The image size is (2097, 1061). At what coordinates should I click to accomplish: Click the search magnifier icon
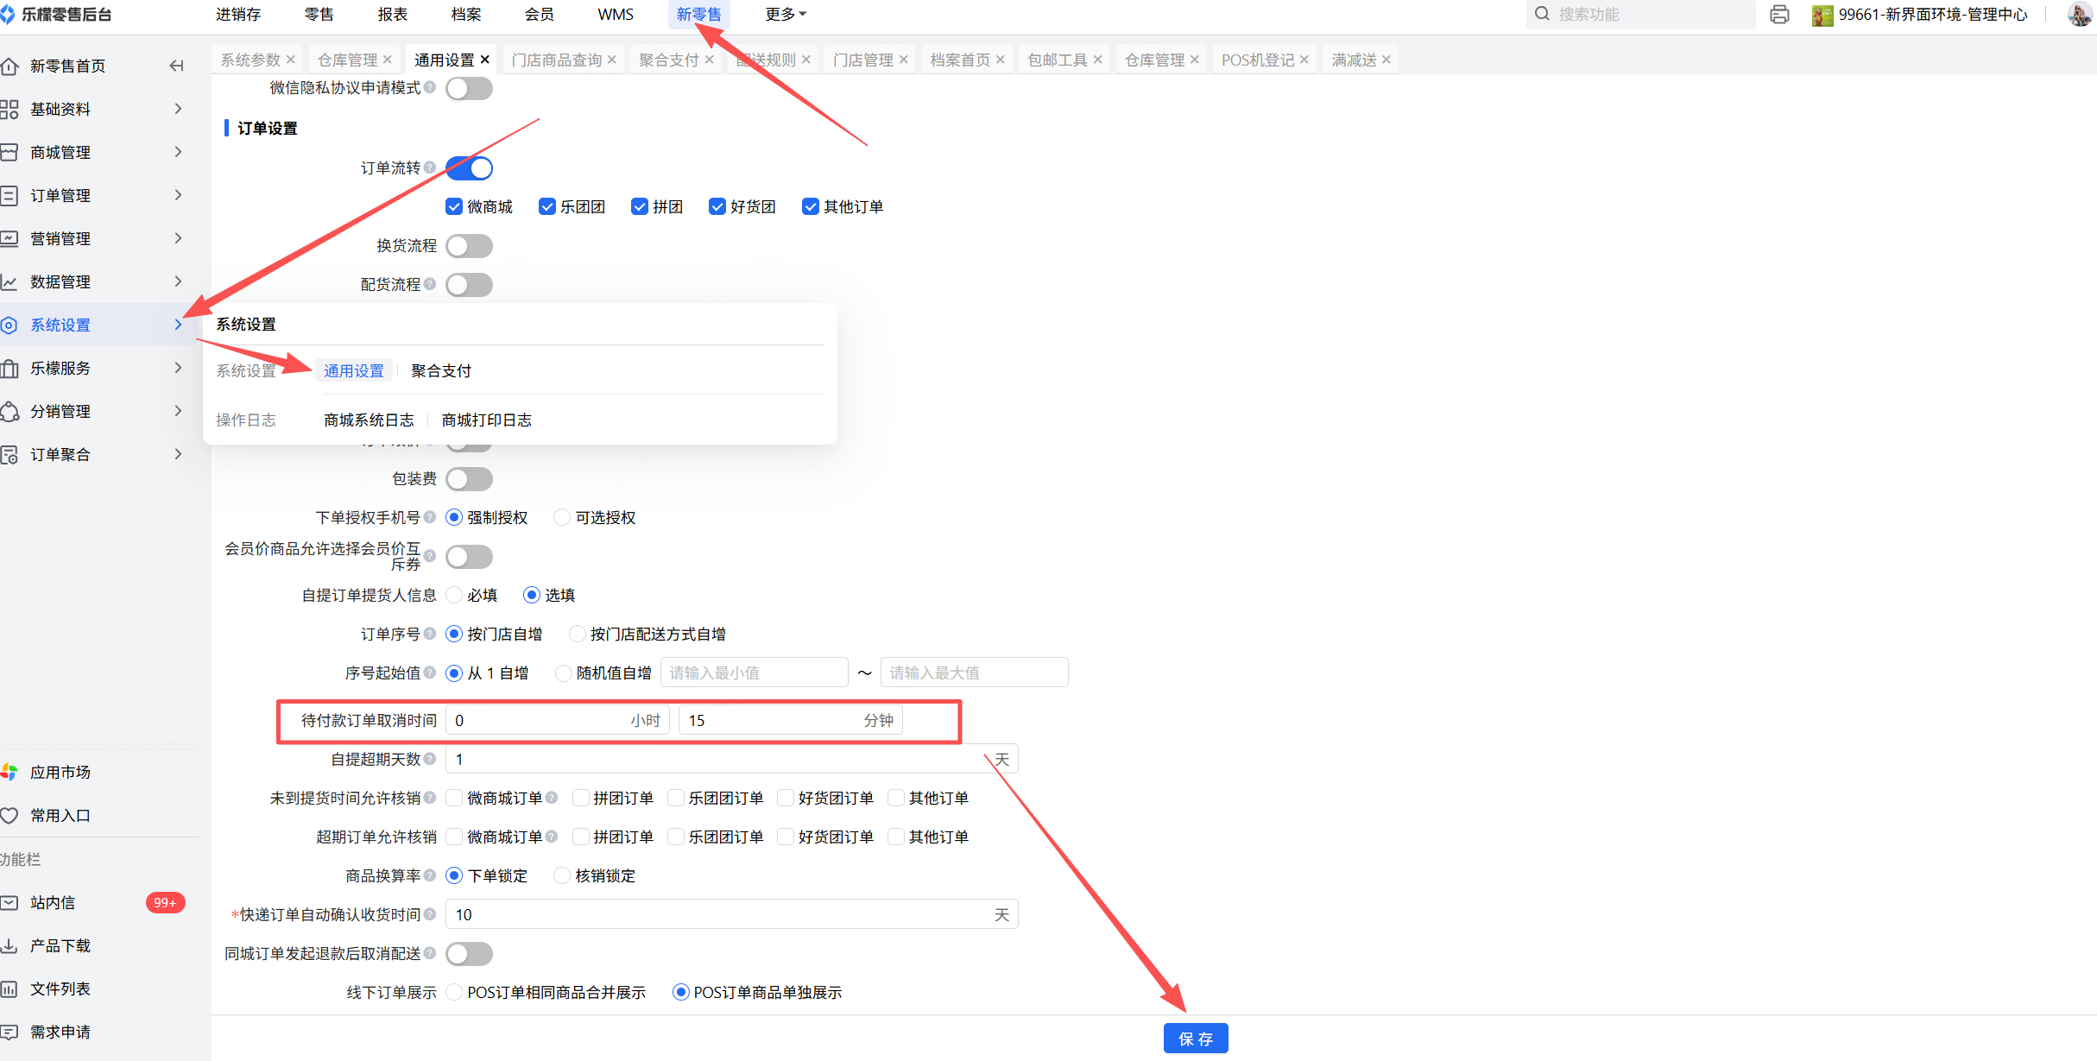point(1542,15)
